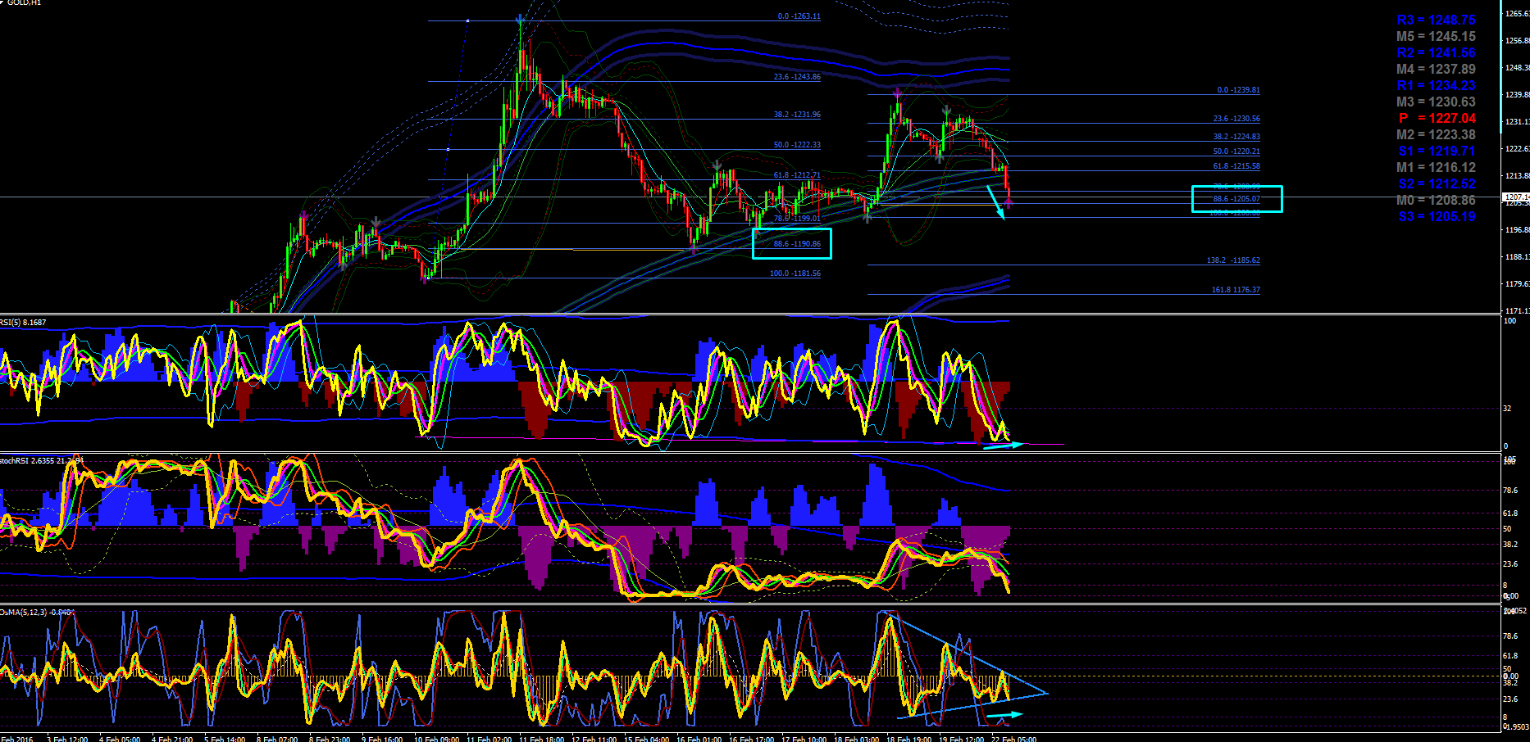The height and width of the screenshot is (742, 1530).
Task: Select the S3 = 1205.19 support label
Action: tap(1437, 216)
